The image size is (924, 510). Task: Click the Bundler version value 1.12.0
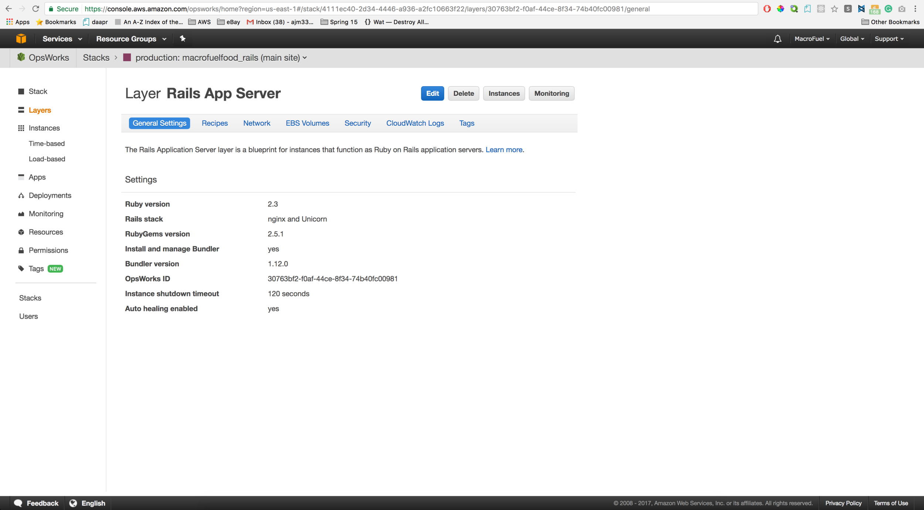[x=278, y=264]
